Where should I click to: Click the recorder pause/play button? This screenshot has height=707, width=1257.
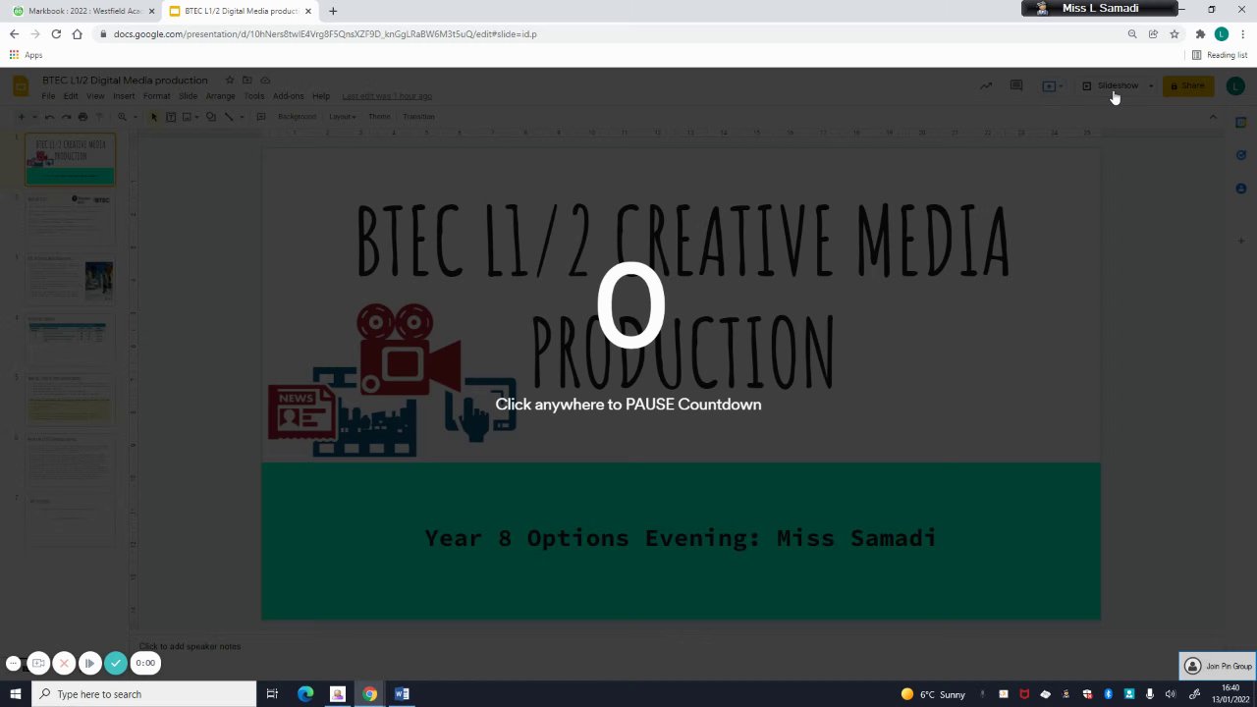[89, 664]
